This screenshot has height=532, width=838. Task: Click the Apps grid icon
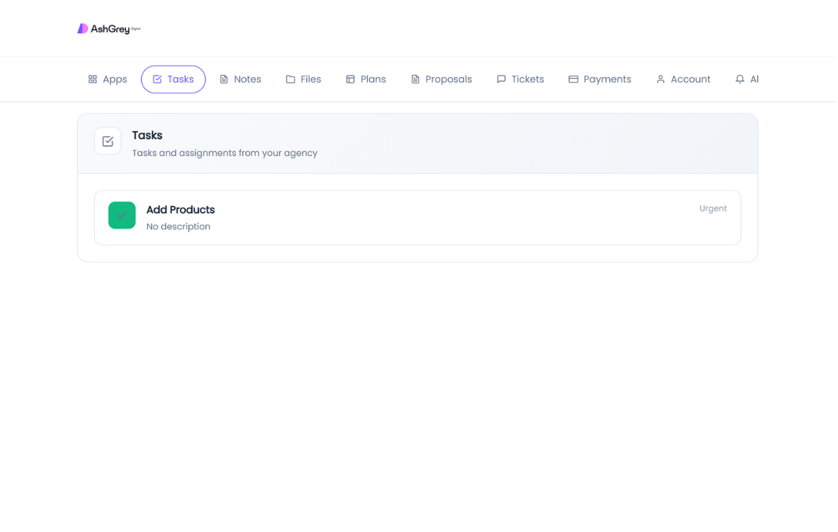click(x=93, y=79)
